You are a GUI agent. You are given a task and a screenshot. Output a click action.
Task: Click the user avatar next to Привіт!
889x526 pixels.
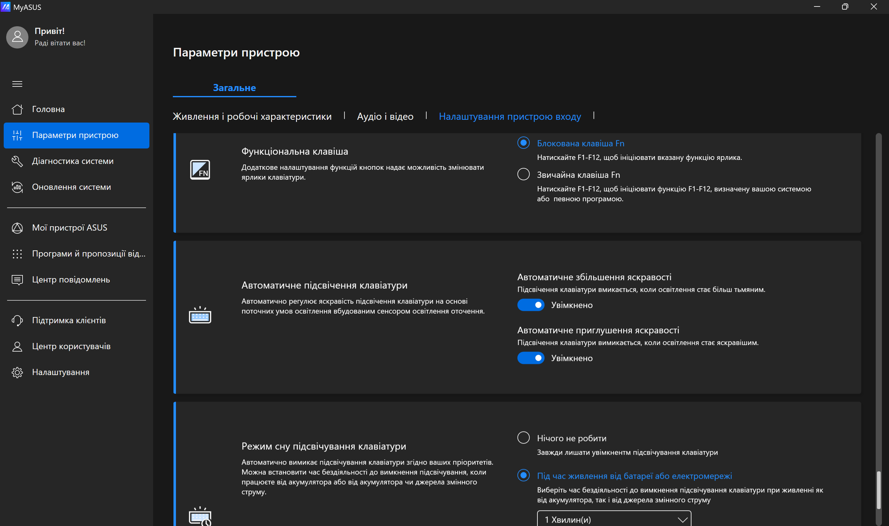(x=17, y=37)
